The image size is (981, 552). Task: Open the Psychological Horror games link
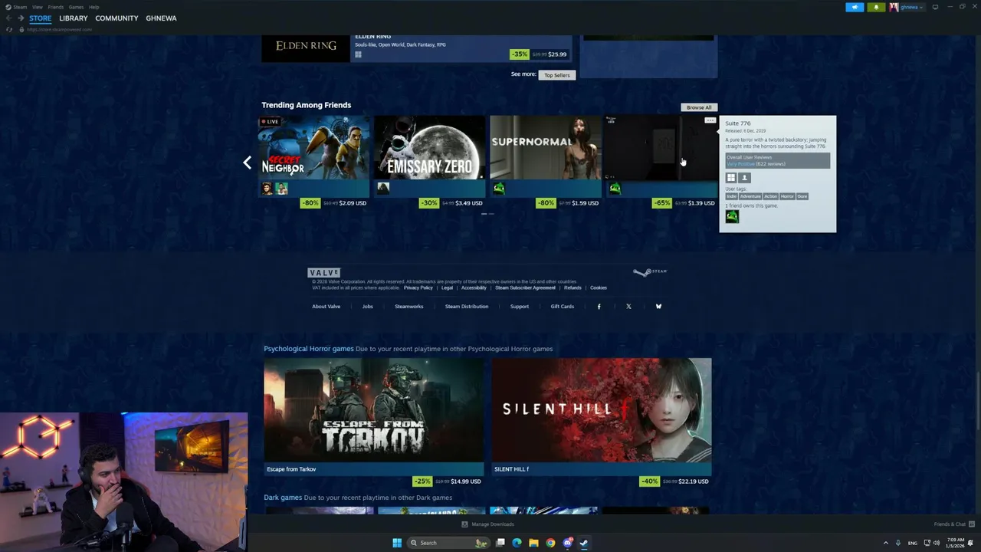coord(309,349)
